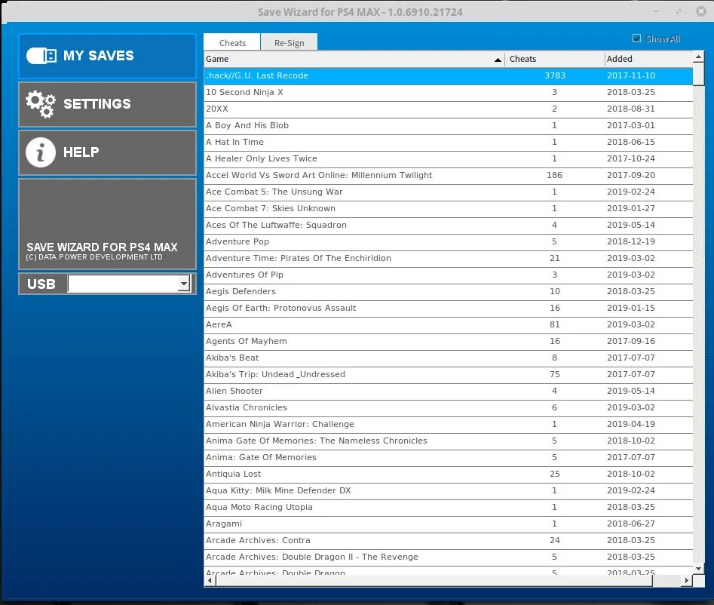This screenshot has width=714, height=605.
Task: Select 10 Second Ninja X
Action: tap(449, 92)
